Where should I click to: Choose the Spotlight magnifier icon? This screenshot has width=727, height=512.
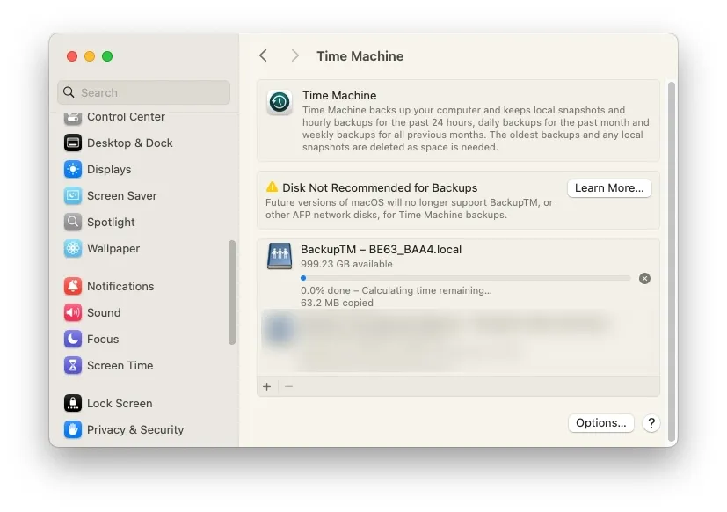pos(73,222)
